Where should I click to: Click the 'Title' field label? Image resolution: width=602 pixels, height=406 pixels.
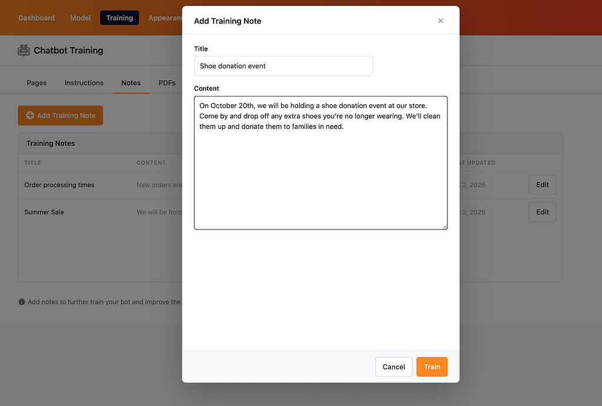pos(201,49)
